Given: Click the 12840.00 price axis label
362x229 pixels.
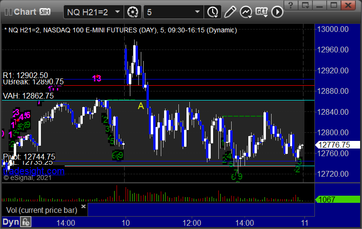Looking at the screenshot, I should pyautogui.click(x=333, y=112).
